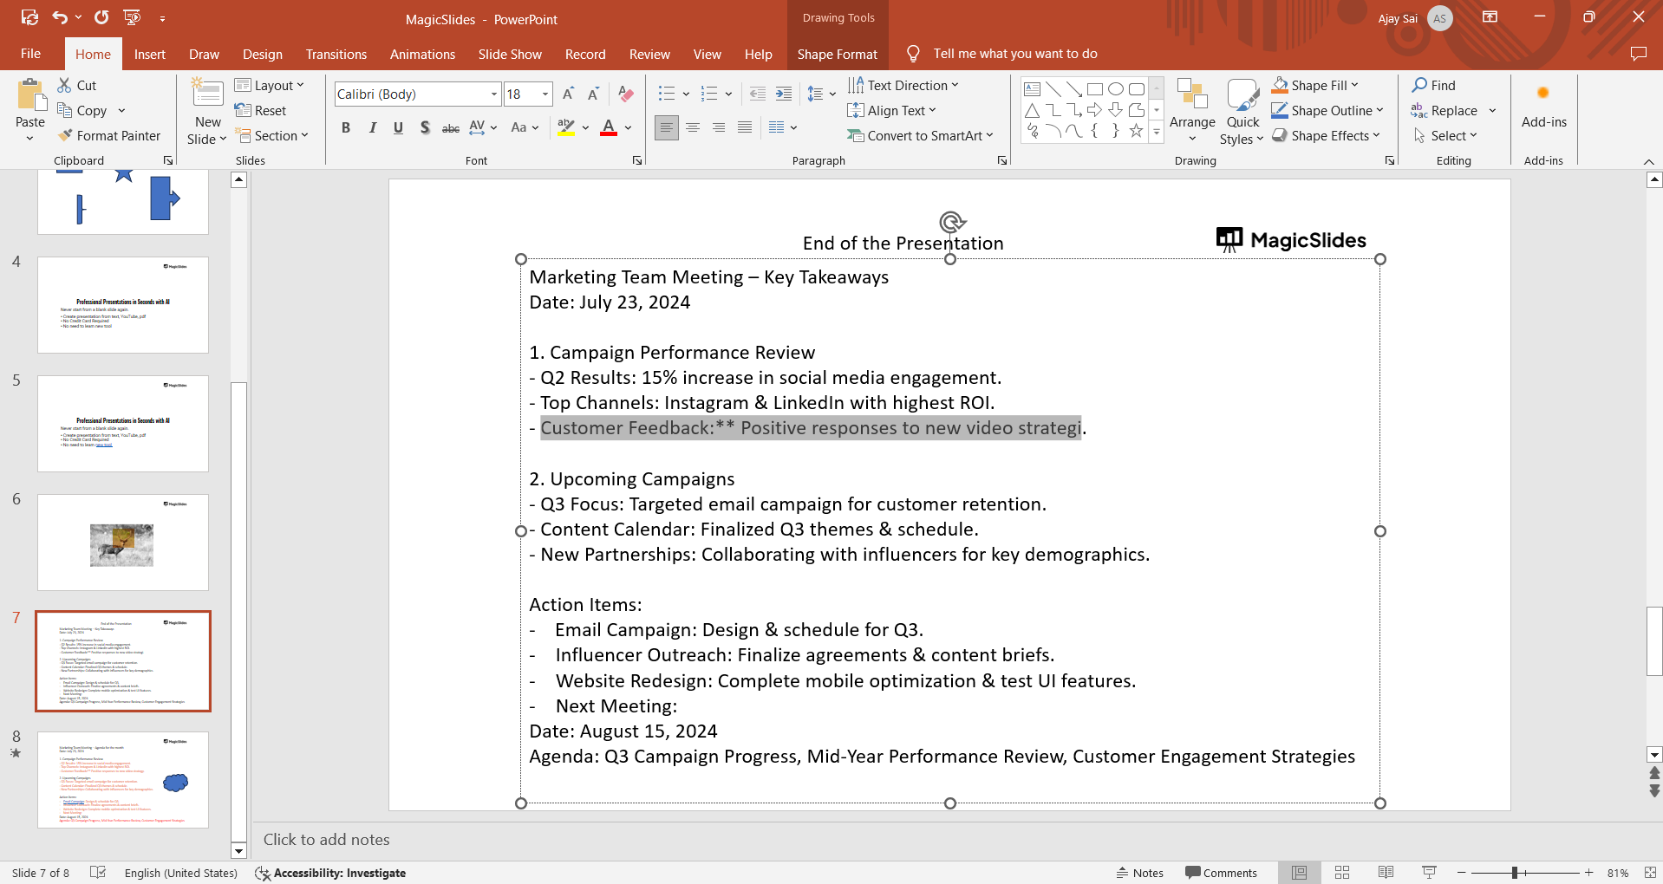Click the Increase Font Size icon
This screenshot has width=1663, height=884.
point(568,94)
